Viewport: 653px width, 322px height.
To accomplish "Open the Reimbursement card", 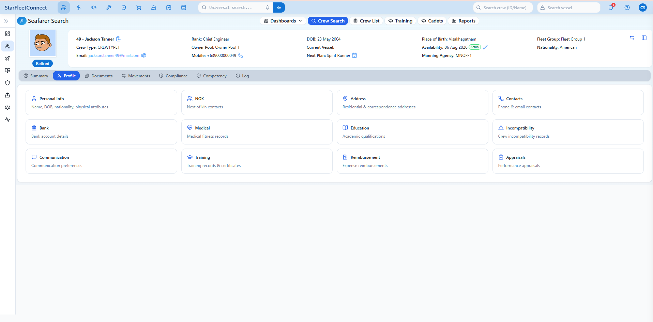I will pos(412,161).
